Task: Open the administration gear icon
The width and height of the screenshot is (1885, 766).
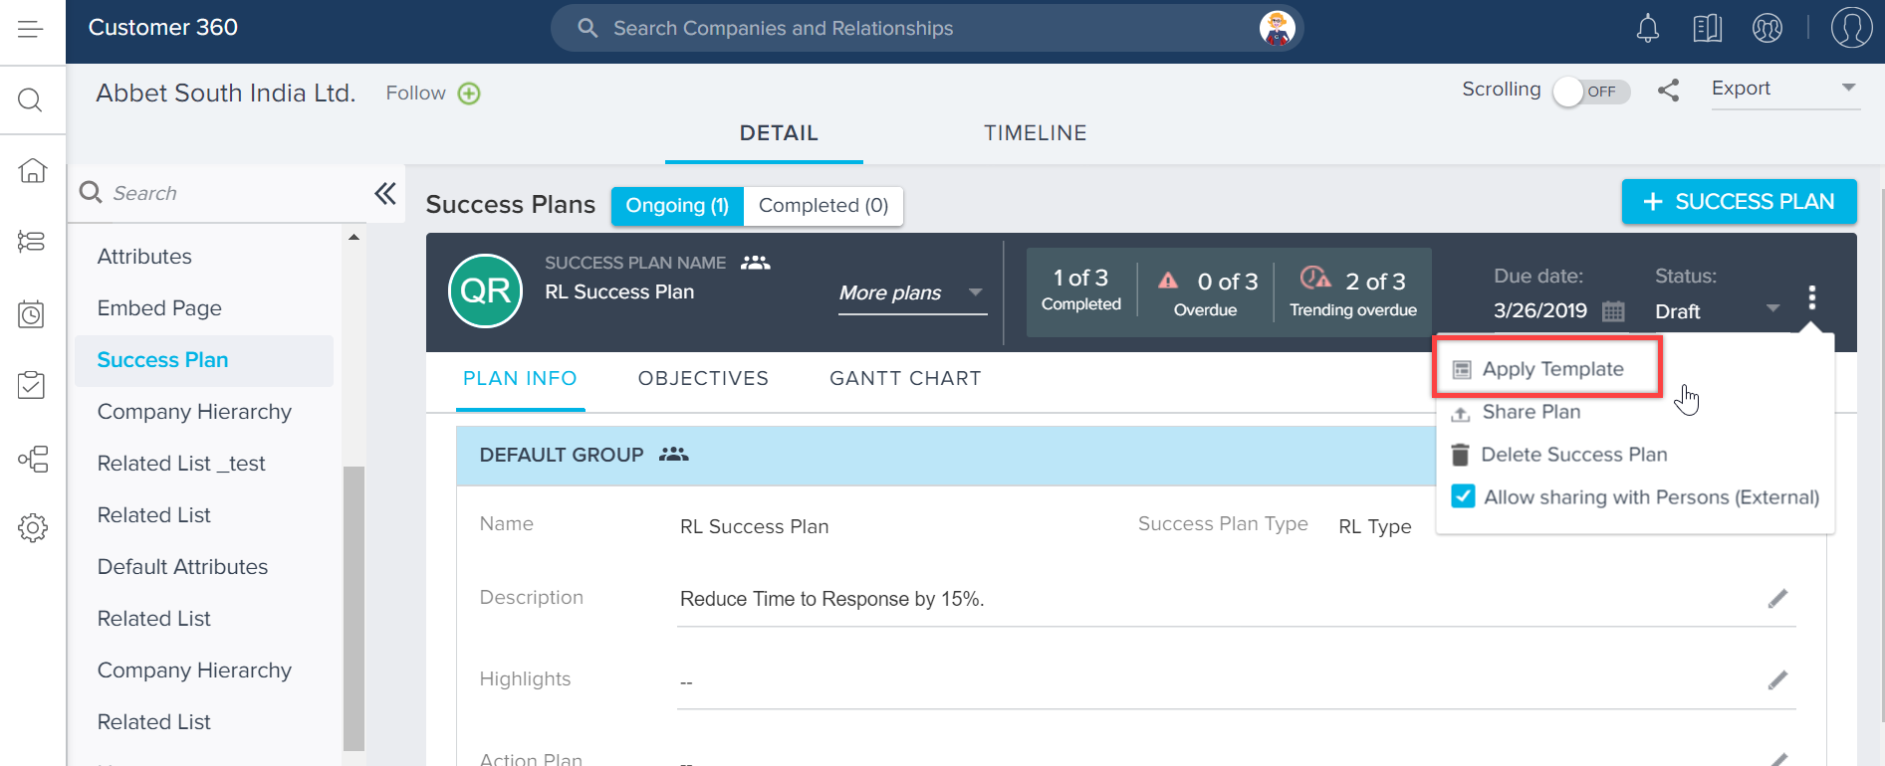Action: tap(32, 527)
